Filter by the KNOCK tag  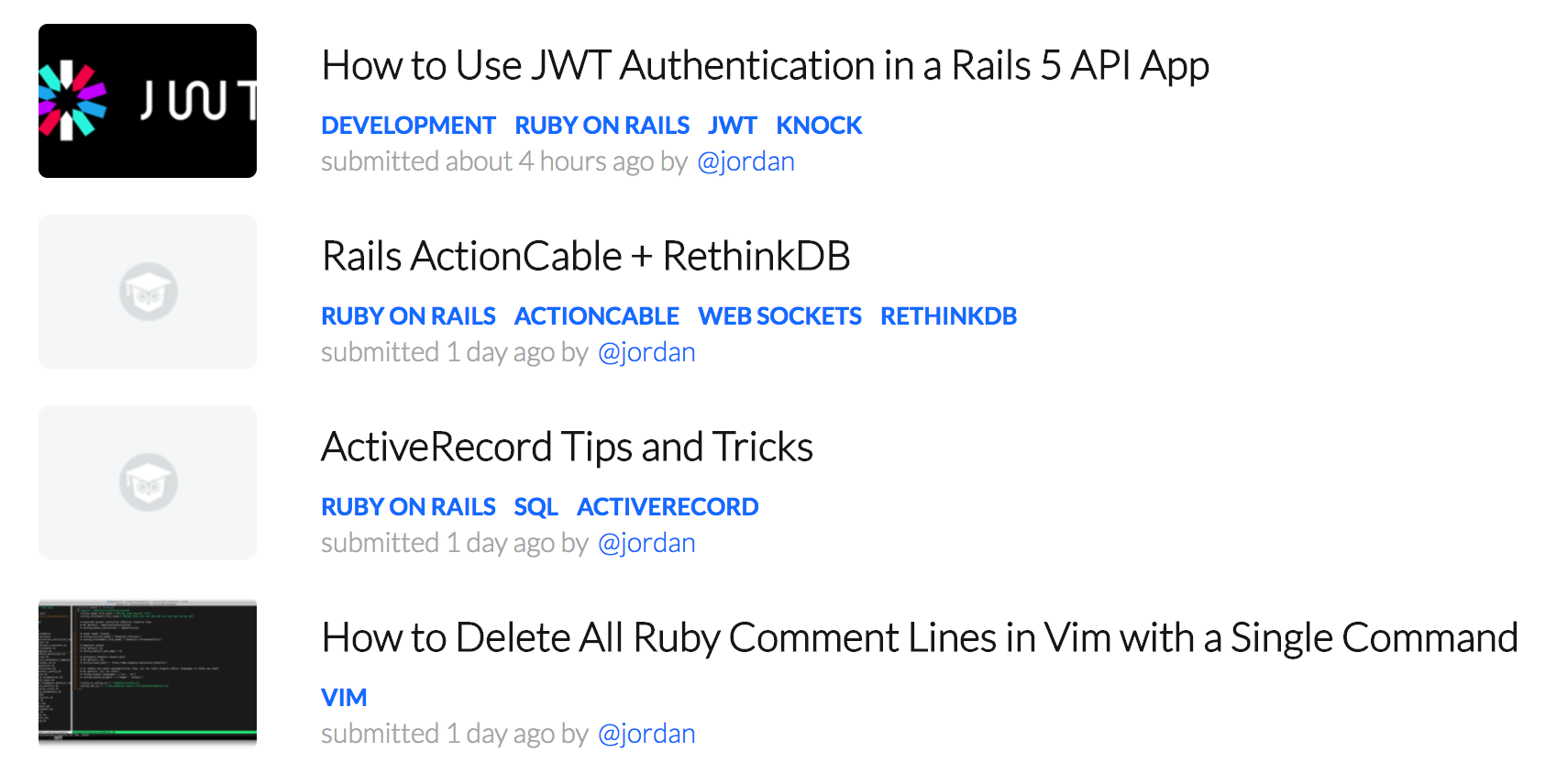coord(819,126)
